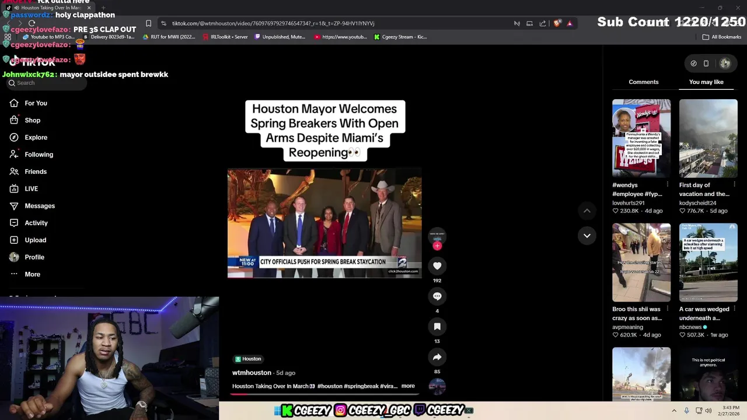
Task: Open the wtmhouston username link
Action: coord(252,373)
